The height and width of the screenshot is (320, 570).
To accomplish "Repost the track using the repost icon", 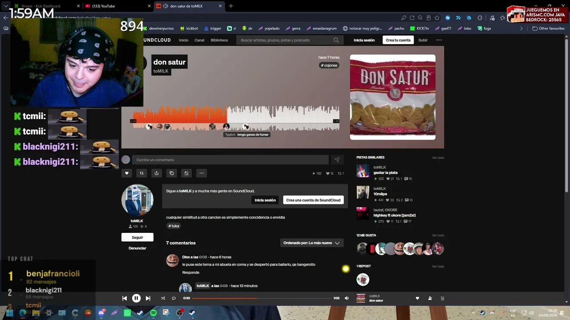I will click(x=142, y=173).
